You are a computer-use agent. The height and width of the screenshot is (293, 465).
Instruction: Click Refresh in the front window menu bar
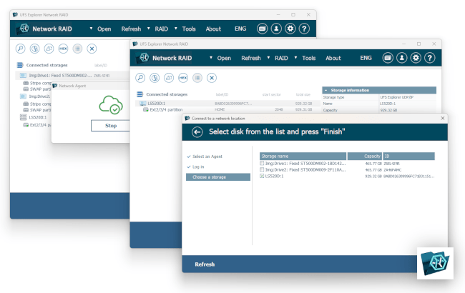(x=251, y=58)
